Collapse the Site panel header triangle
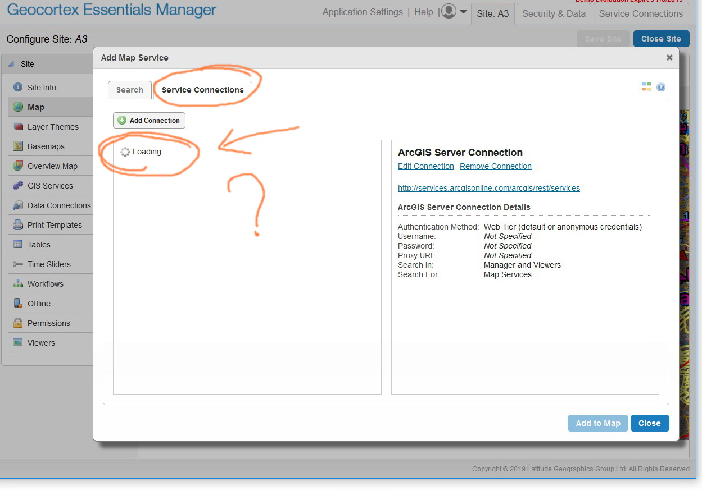702x491 pixels. (x=11, y=64)
